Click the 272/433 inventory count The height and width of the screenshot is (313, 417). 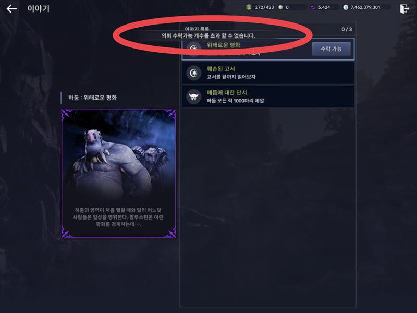(x=264, y=7)
